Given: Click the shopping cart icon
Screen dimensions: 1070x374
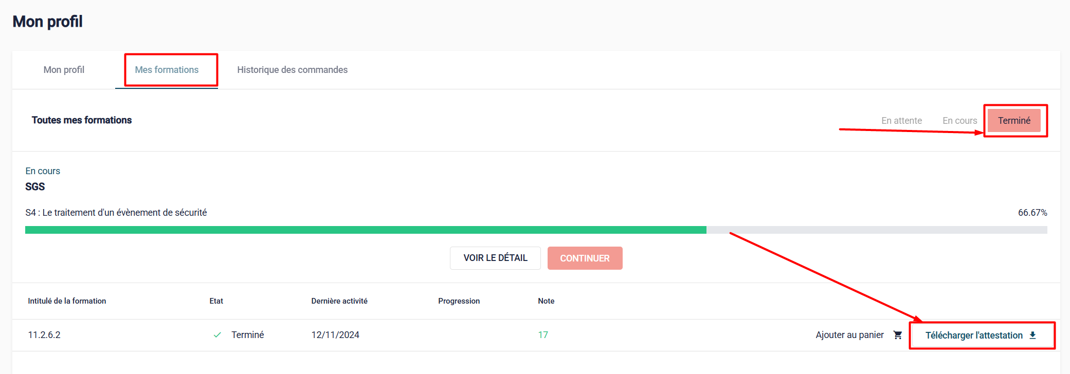Looking at the screenshot, I should tap(898, 335).
